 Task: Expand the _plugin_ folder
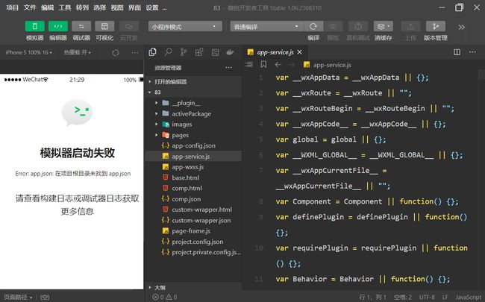(193, 103)
